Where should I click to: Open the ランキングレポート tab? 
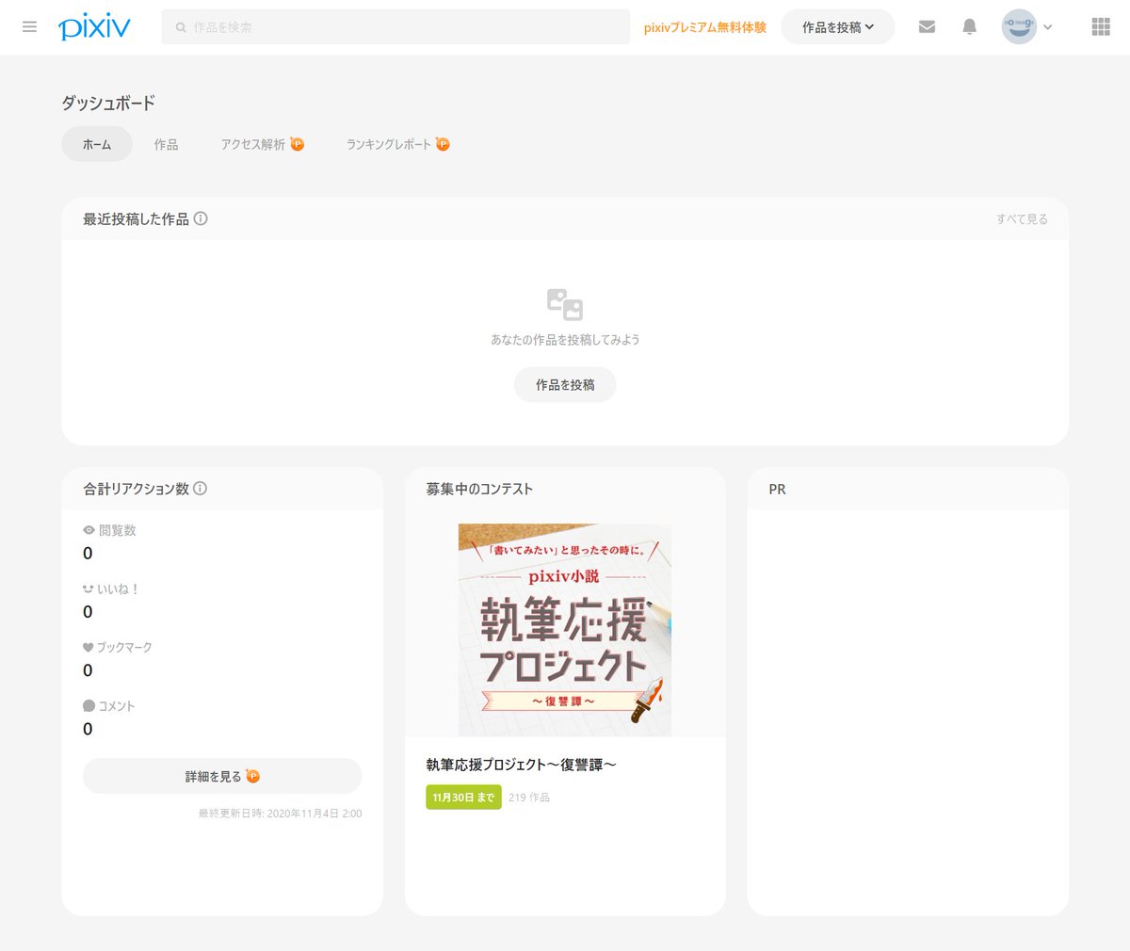coord(398,144)
